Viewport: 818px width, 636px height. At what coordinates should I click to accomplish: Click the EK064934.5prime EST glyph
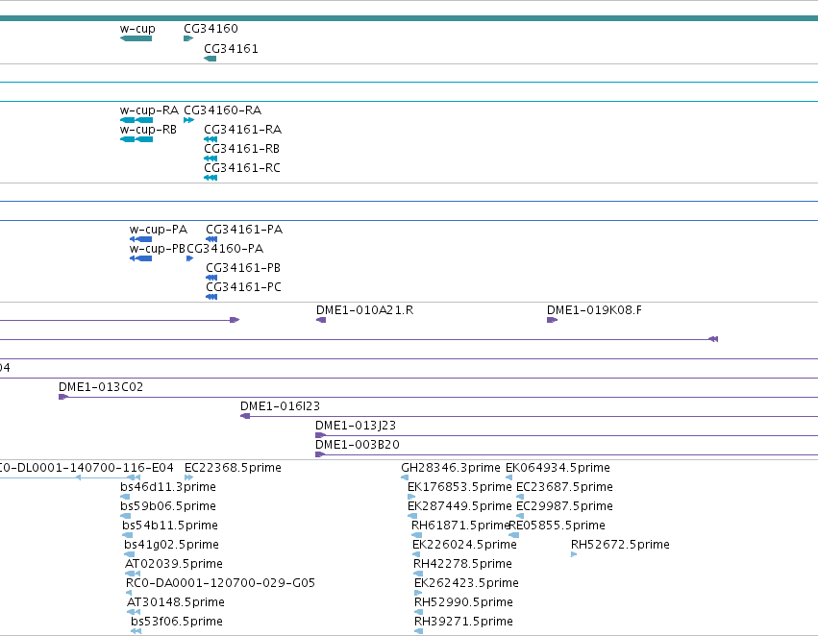(509, 478)
